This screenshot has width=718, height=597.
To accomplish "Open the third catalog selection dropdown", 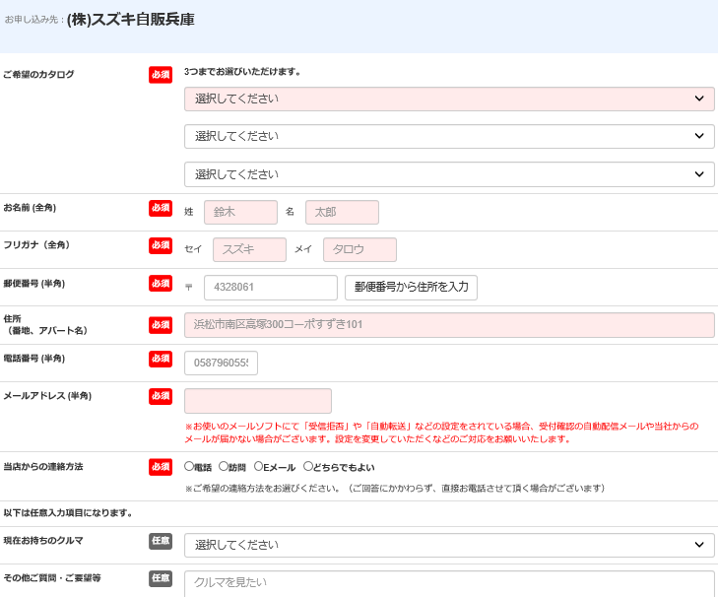I will (x=449, y=174).
